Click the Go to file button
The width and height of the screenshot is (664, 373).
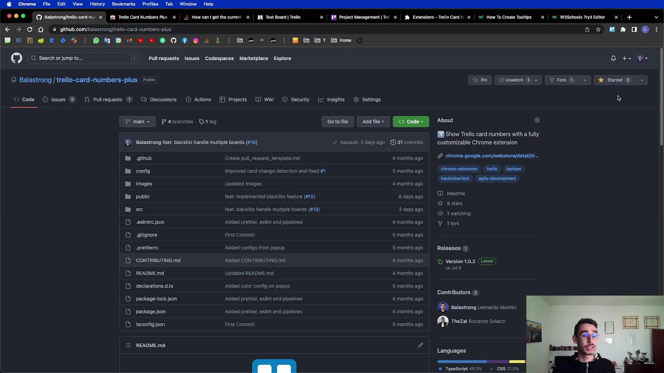[338, 122]
